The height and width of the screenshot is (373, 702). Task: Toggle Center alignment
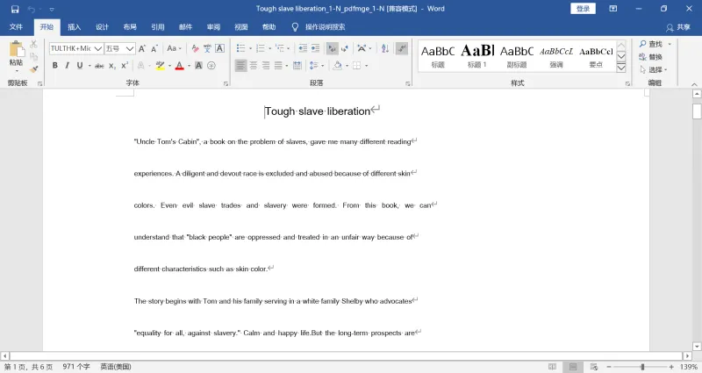click(x=254, y=66)
